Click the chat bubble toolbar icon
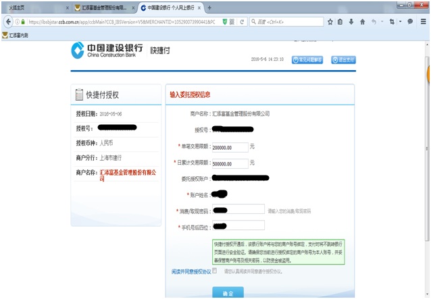The height and width of the screenshot is (299, 431). (410, 22)
